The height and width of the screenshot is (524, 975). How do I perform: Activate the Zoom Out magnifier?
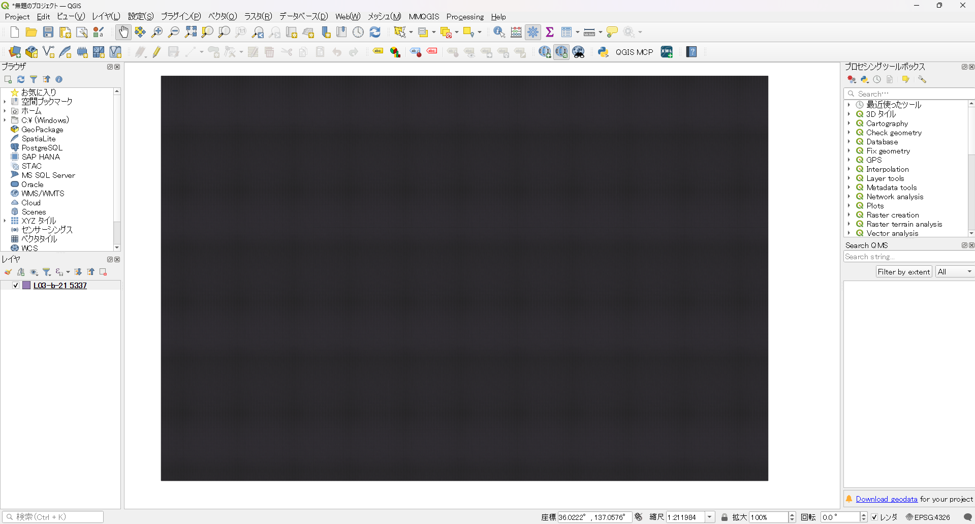(x=174, y=32)
